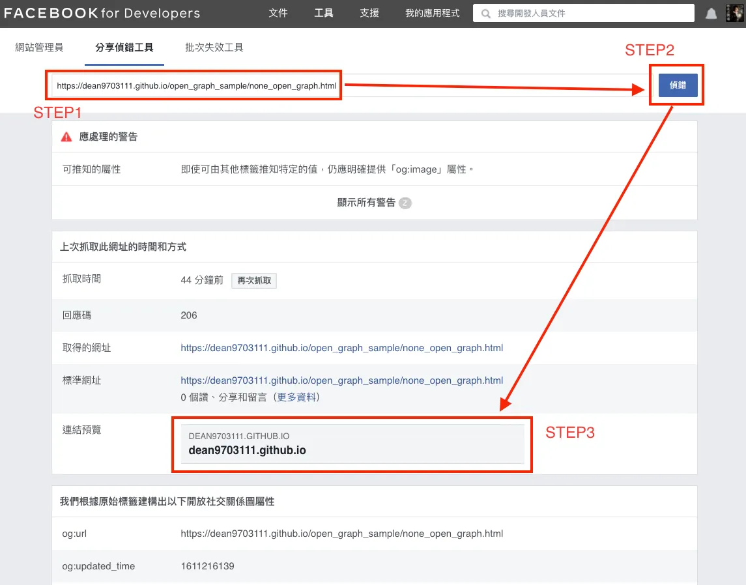Select the 44 分鐘前 scrape time text
The height and width of the screenshot is (585, 746).
point(202,280)
